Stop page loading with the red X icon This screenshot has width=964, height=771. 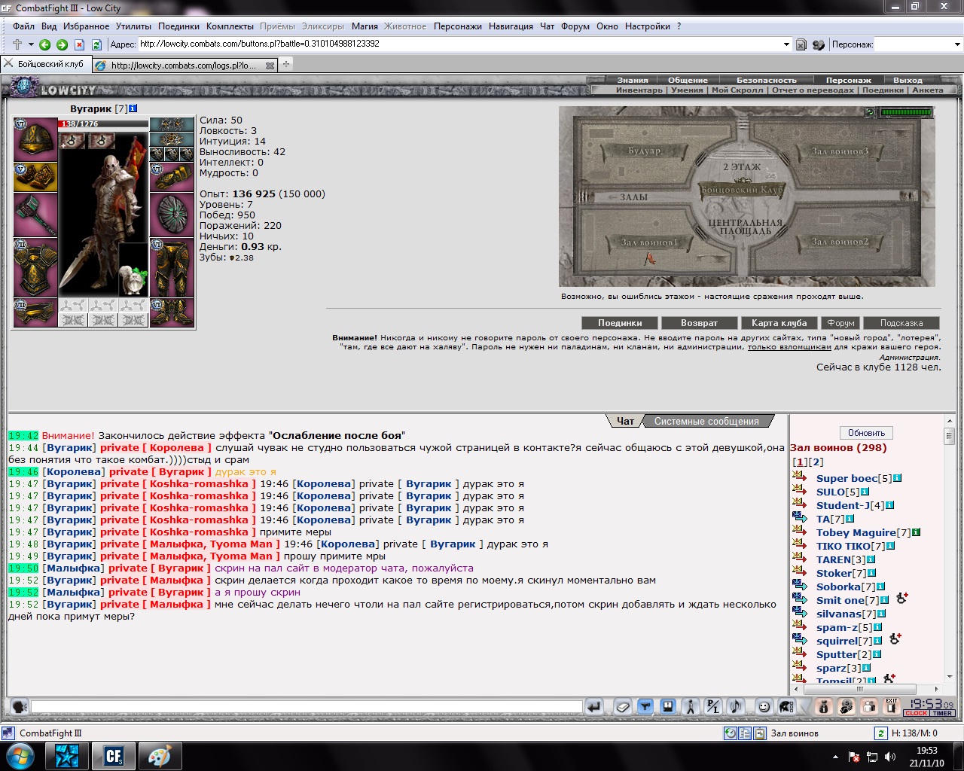[x=80, y=44]
